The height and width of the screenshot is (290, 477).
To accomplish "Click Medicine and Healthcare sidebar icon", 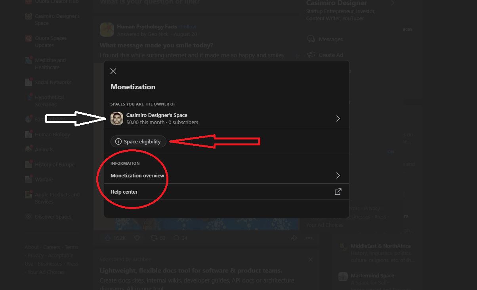I will tap(29, 60).
